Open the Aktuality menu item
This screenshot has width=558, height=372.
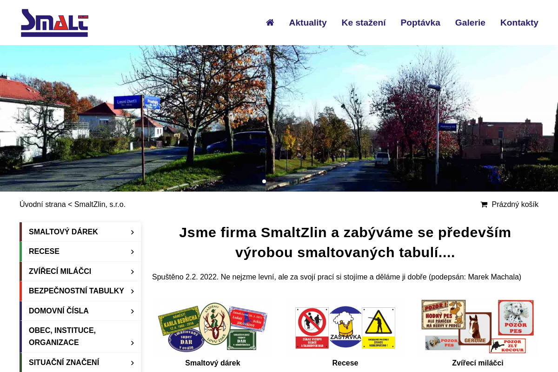point(308,22)
